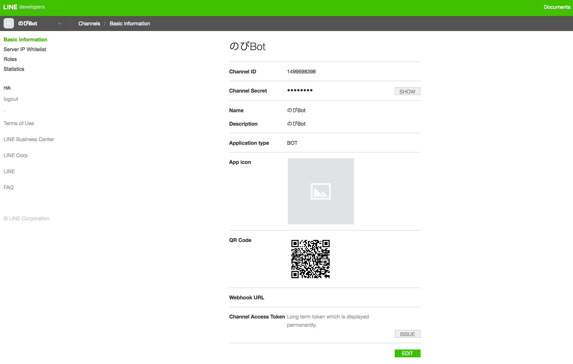Open the LINE Corp link
The image size is (573, 364).
(x=16, y=155)
